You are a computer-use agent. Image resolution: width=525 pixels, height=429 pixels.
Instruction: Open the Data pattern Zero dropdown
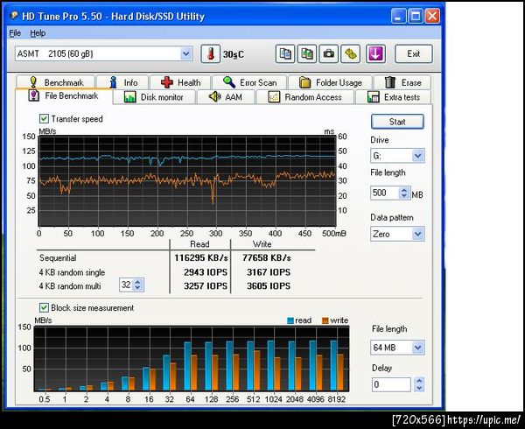pos(418,234)
